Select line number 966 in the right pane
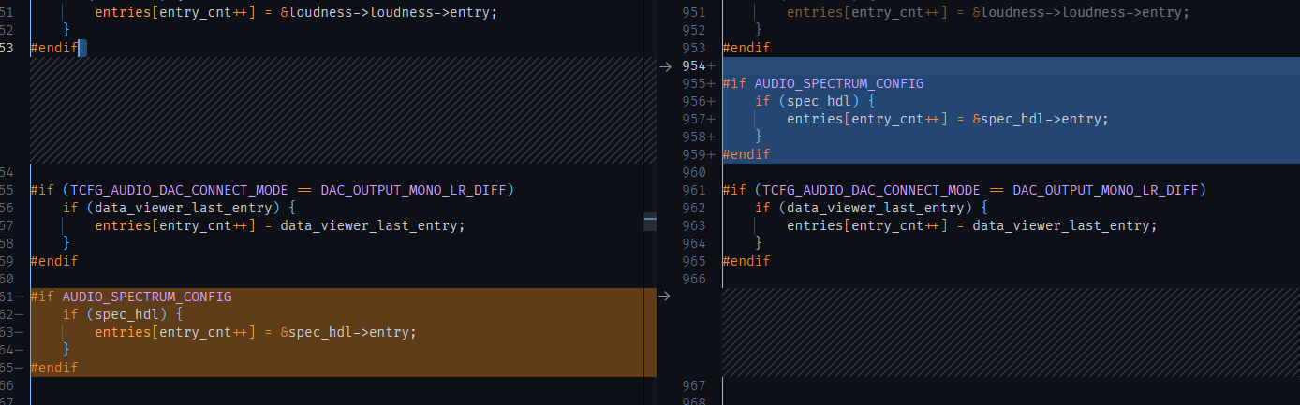 click(x=694, y=279)
